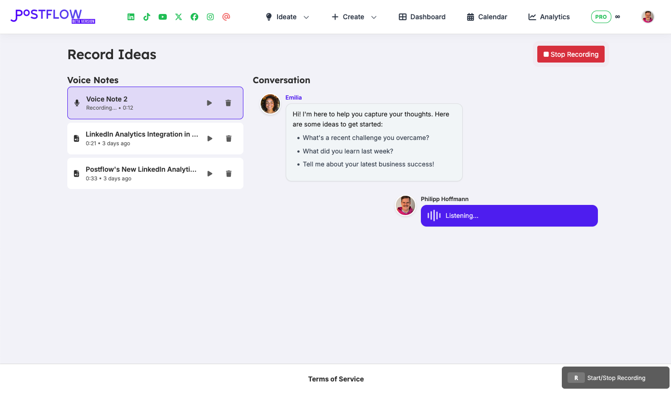The height and width of the screenshot is (393, 671).
Task: Expand the chevron next to Create
Action: click(x=374, y=16)
